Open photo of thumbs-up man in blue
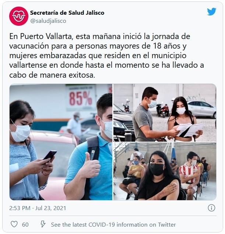This screenshot has height=234, width=225. pos(61,142)
